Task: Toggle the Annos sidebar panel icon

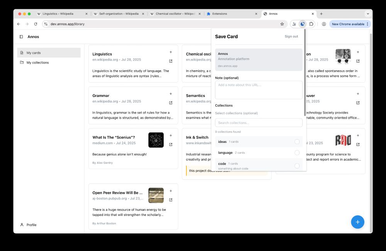Action: 21,37
